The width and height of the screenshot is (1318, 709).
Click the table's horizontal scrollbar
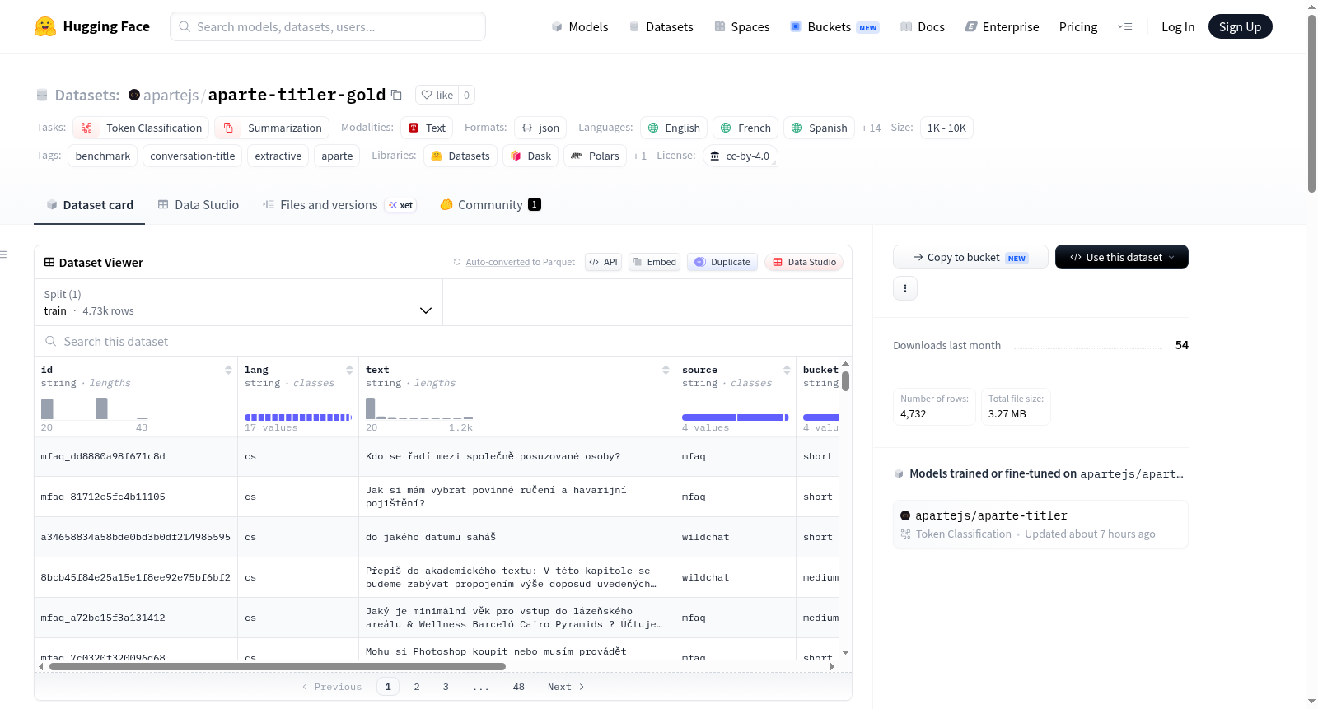pyautogui.click(x=278, y=666)
